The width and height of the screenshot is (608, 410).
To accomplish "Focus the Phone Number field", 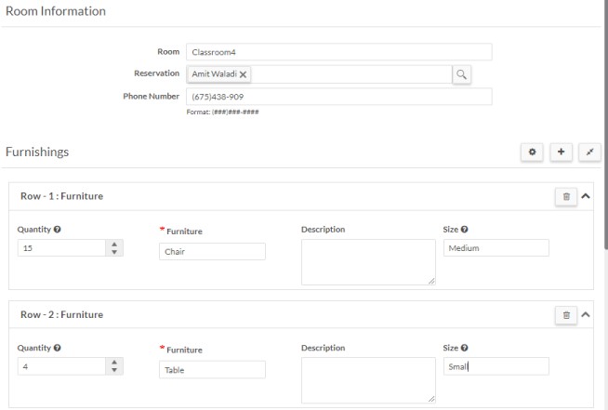I will (x=338, y=97).
